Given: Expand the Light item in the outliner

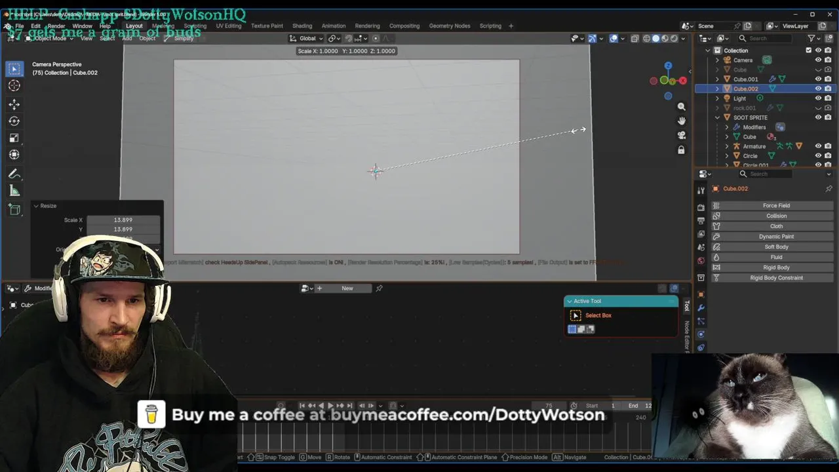Looking at the screenshot, I should tap(717, 98).
